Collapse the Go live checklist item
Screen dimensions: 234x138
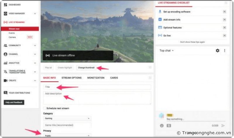tap(224, 35)
